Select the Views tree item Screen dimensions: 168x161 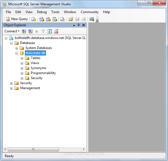[x=35, y=63]
